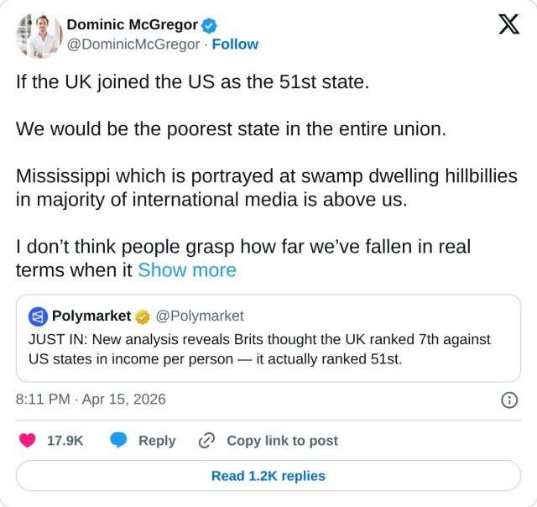Screen dimensions: 537x507
Task: Click the copy link chain icon
Action: pos(207,440)
